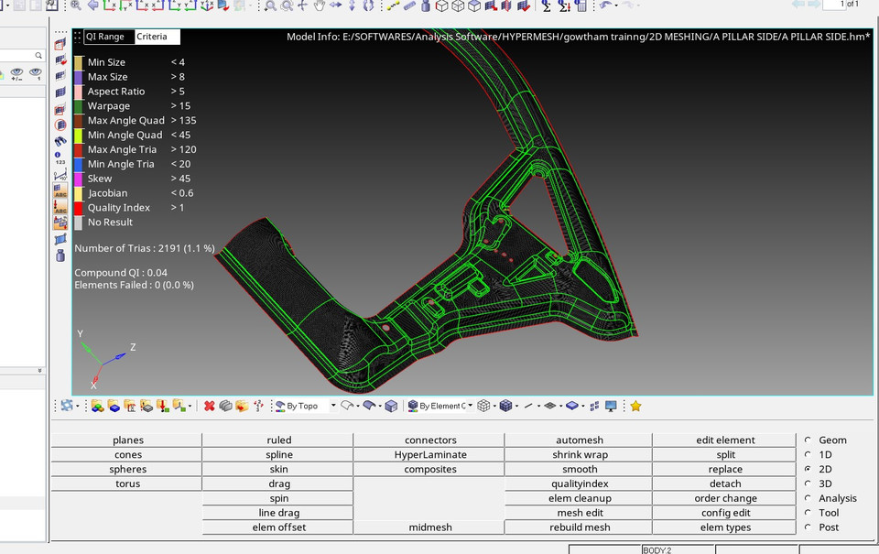Switch to the 3D page radio button

pos(808,483)
